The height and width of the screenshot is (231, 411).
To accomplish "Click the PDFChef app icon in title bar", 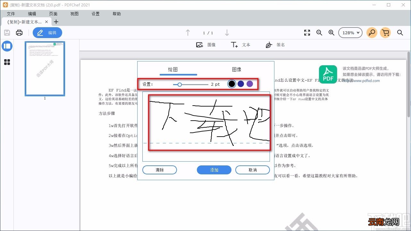I will (x=5, y=5).
